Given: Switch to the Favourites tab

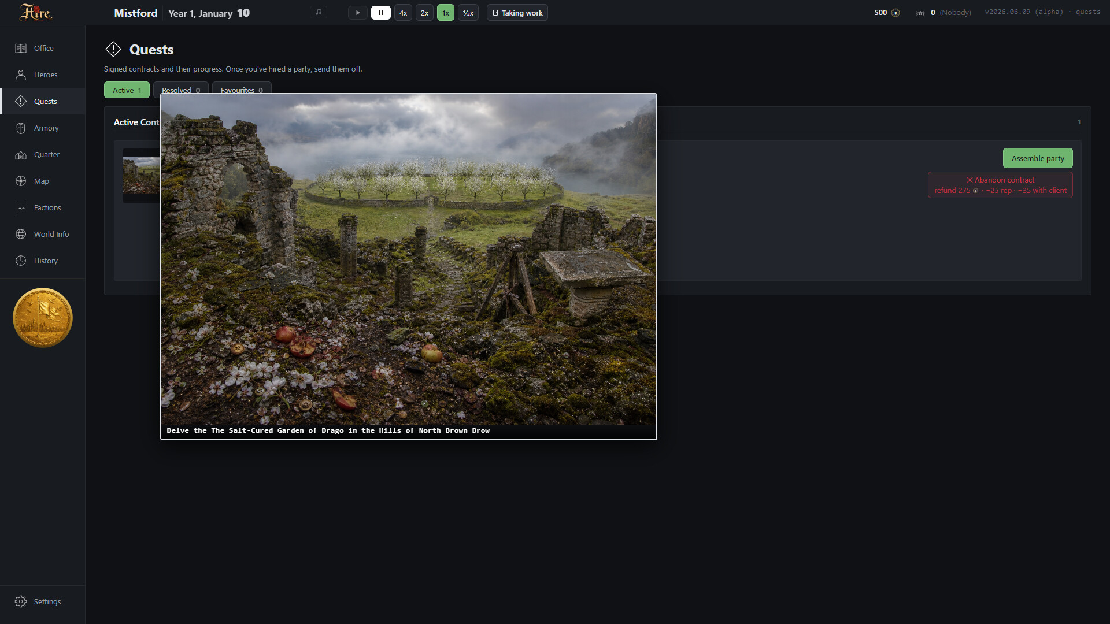Looking at the screenshot, I should click(242, 88).
